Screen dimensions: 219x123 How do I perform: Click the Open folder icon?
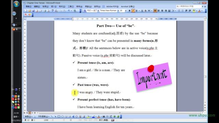point(30,11)
